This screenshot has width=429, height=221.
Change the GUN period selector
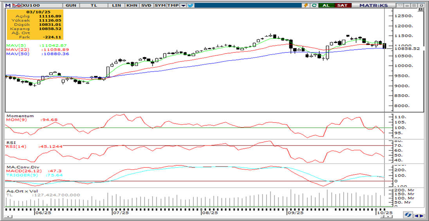pyautogui.click(x=71, y=5)
